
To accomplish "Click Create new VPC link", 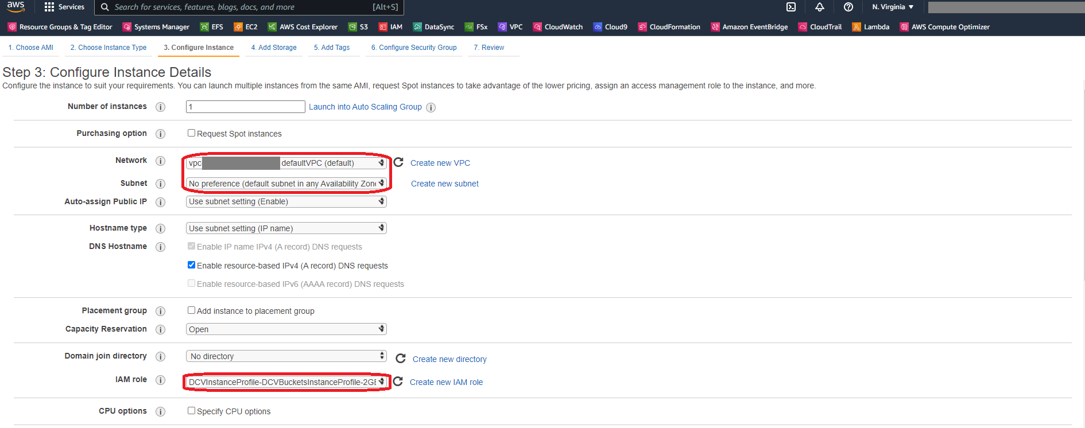I will pyautogui.click(x=440, y=163).
